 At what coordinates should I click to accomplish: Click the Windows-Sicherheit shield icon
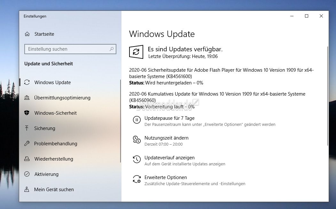point(27,113)
